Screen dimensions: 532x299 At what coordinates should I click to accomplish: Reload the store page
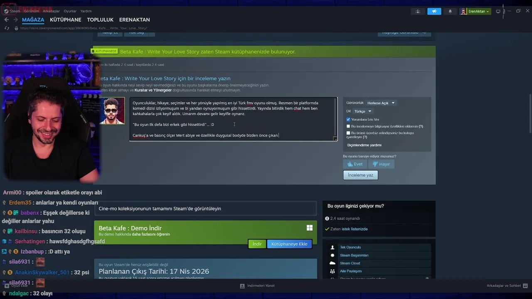tap(7, 28)
